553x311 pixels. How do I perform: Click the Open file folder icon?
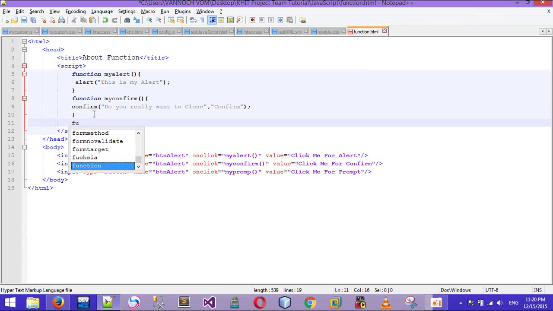[x=15, y=20]
